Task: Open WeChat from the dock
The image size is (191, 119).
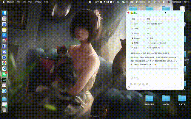Action: coord(4,74)
